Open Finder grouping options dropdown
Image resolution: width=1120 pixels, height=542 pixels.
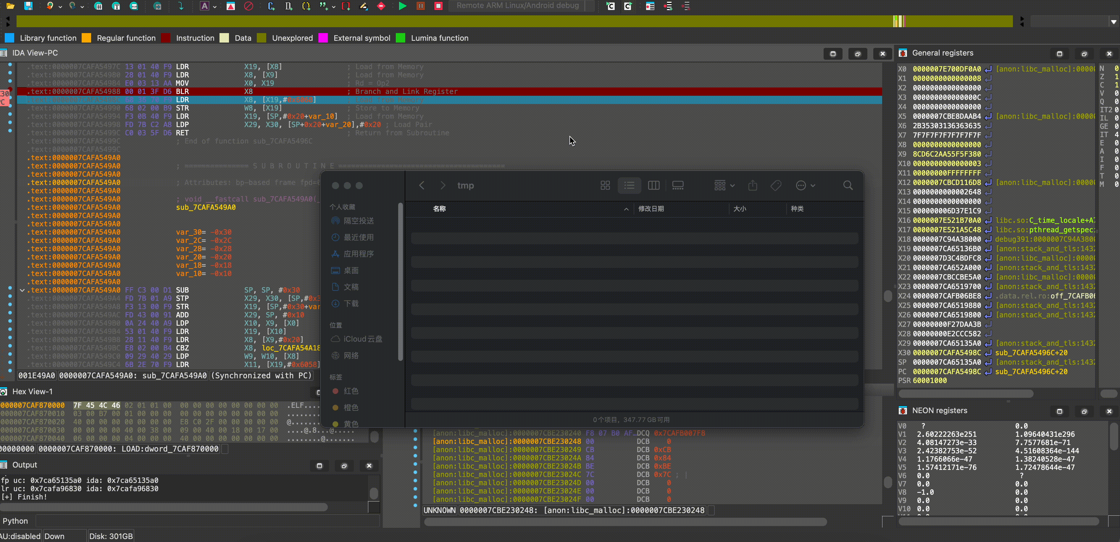tap(724, 185)
